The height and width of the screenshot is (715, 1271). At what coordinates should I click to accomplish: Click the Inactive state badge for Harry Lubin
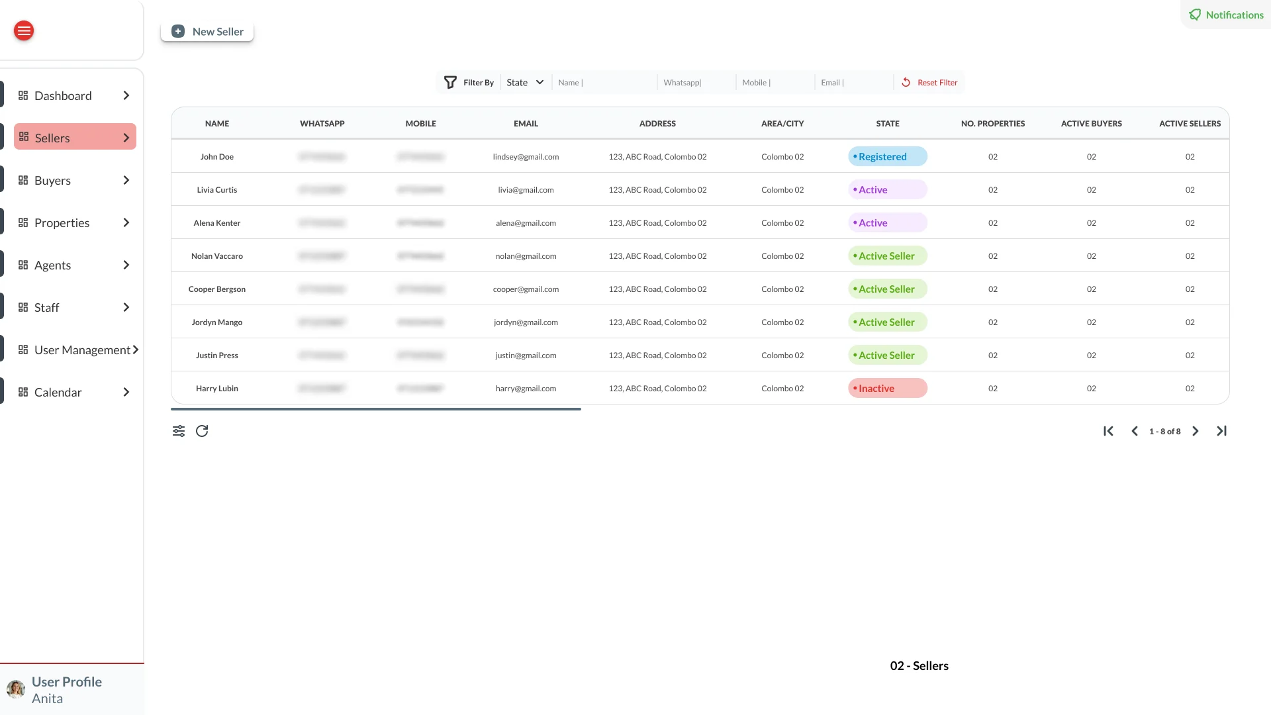(x=888, y=388)
